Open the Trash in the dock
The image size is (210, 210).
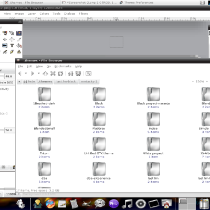[x=204, y=204]
